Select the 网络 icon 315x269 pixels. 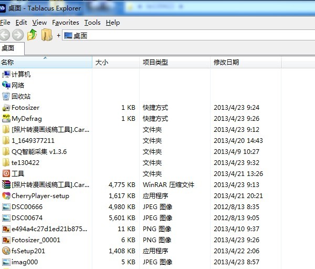pos(6,85)
